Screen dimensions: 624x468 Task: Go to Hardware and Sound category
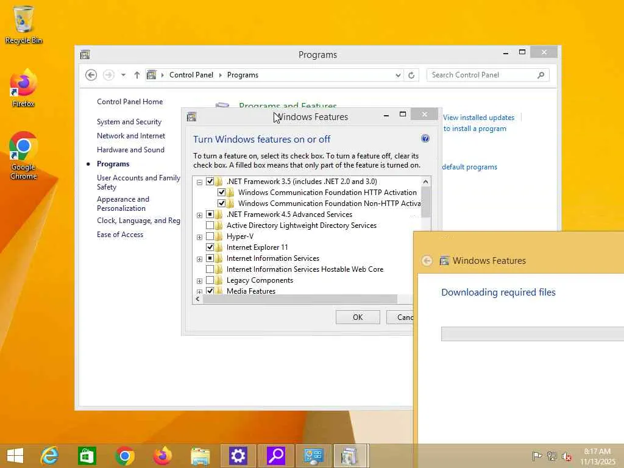coord(130,150)
